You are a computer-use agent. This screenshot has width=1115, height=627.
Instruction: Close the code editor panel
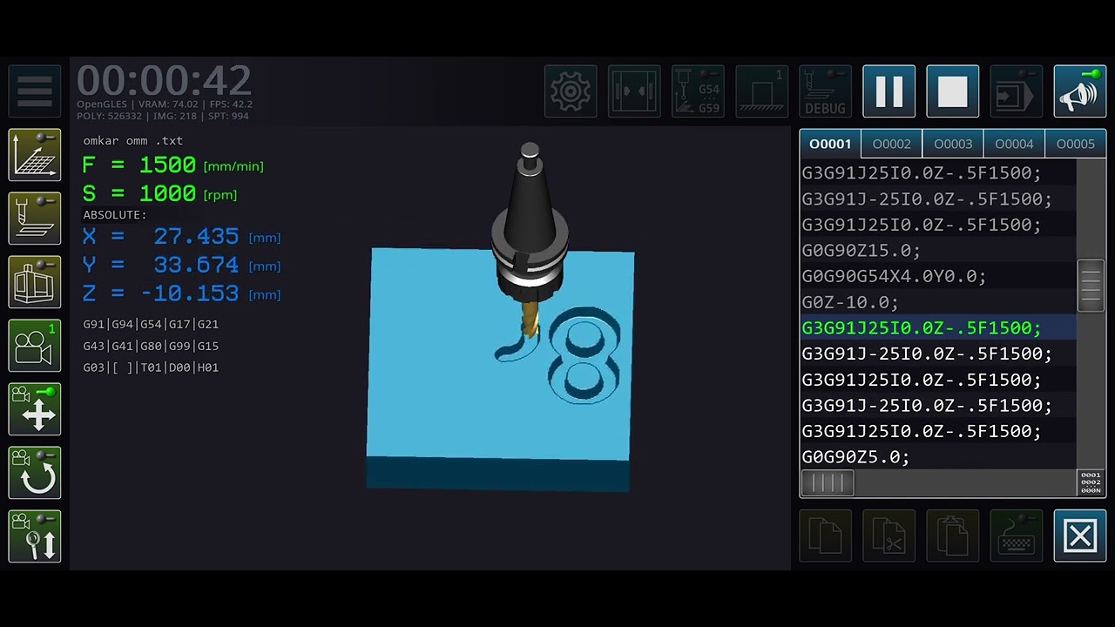(x=1079, y=536)
